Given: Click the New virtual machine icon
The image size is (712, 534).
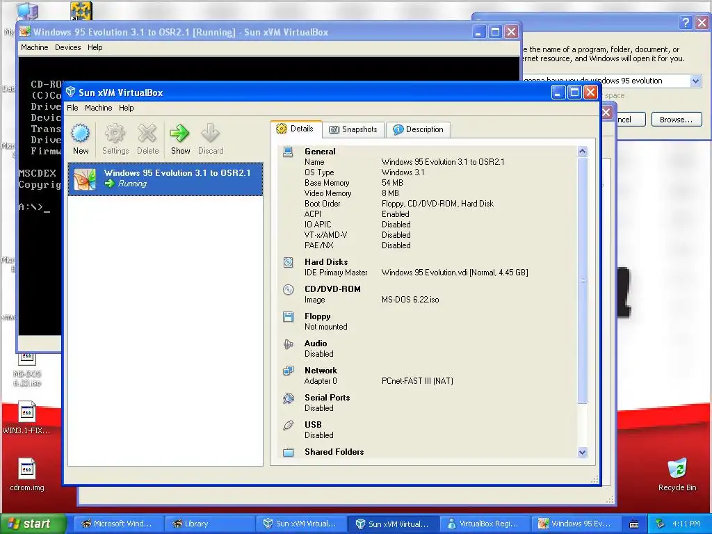Looking at the screenshot, I should [81, 133].
